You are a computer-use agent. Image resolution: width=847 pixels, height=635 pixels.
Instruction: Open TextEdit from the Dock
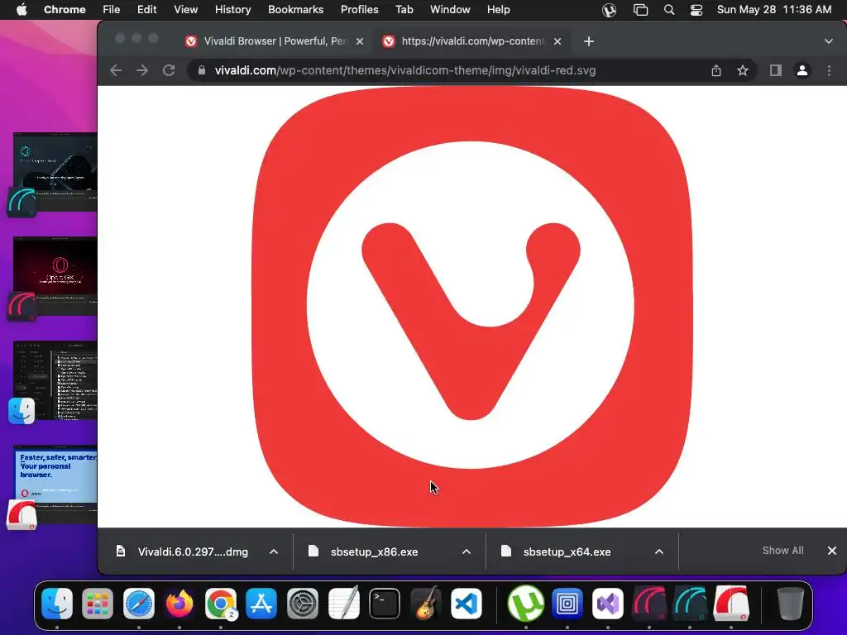(343, 603)
